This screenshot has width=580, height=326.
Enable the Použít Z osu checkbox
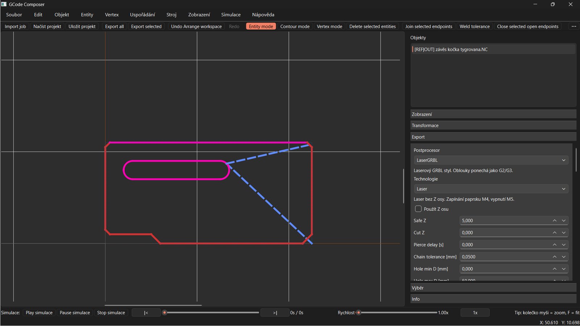tap(418, 209)
